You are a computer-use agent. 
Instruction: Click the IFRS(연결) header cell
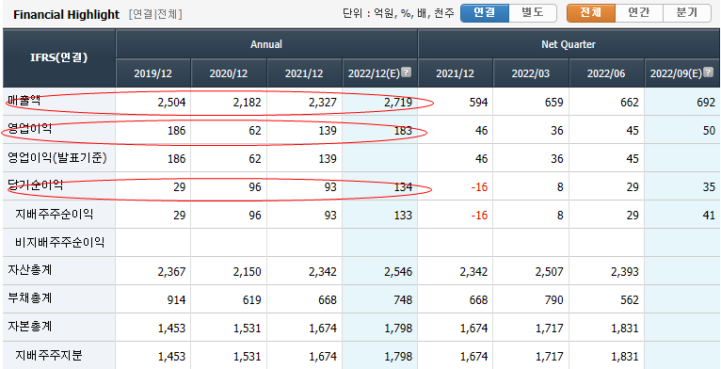pyautogui.click(x=59, y=58)
